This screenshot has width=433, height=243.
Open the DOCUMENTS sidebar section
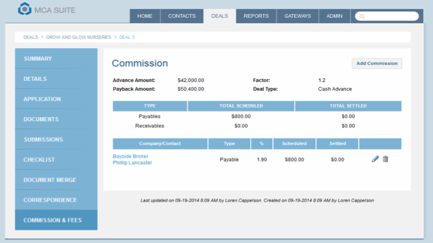[56, 119]
